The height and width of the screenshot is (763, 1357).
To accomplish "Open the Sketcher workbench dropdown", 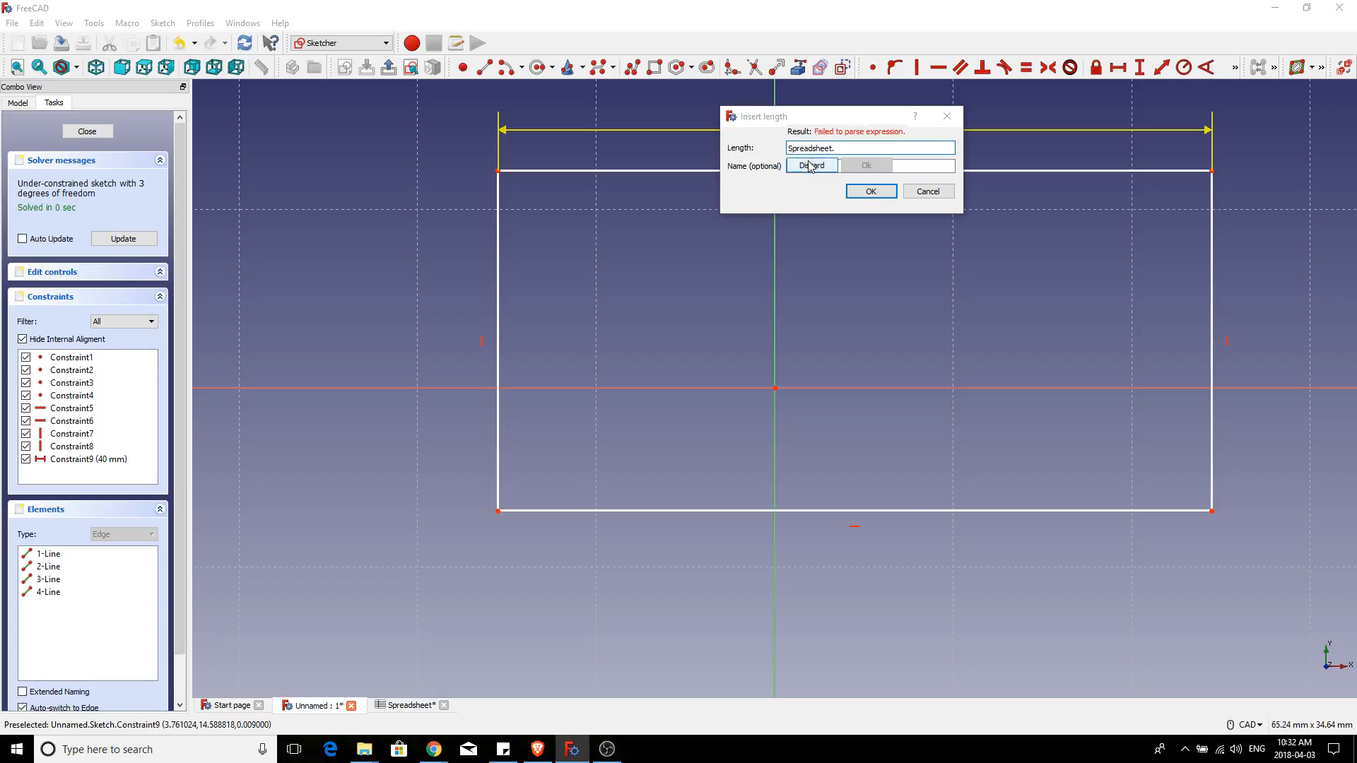I will click(342, 43).
